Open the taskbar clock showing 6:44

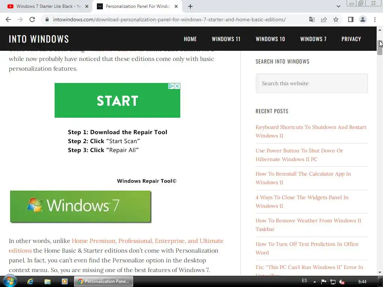coord(362,282)
